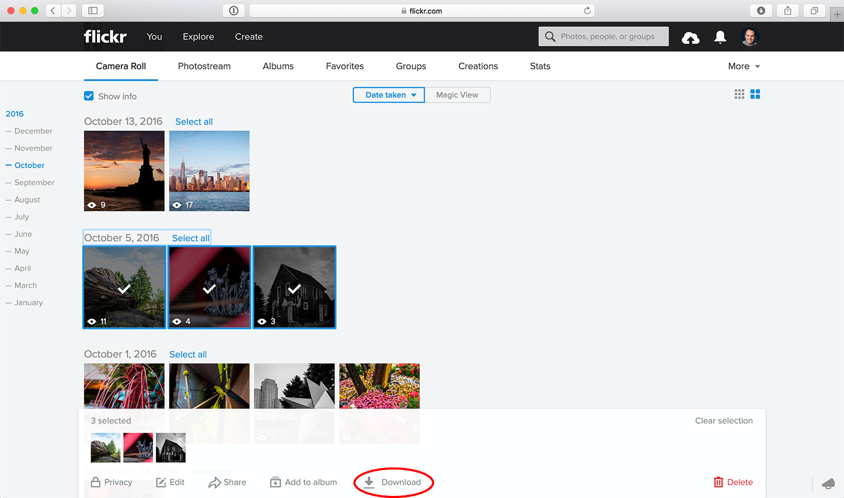Jump to August in timeline
This screenshot has width=844, height=498.
pos(27,200)
